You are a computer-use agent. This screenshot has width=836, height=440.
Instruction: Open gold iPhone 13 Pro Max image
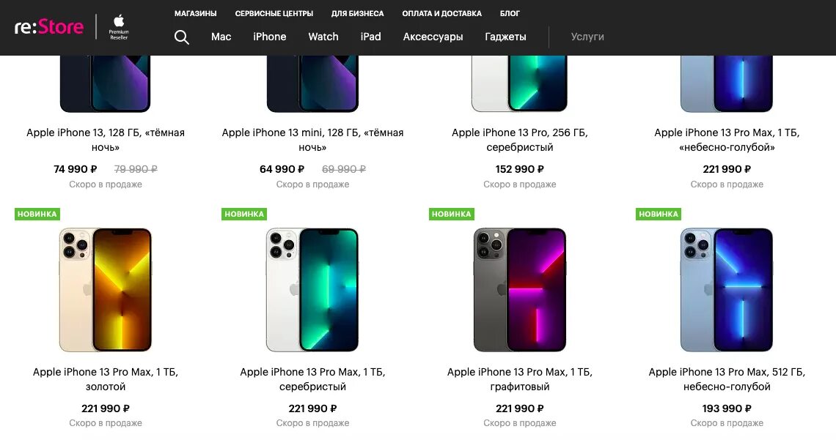106,290
